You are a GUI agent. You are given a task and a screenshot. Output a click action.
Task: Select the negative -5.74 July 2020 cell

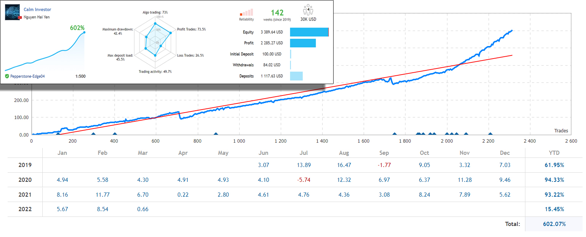303,180
